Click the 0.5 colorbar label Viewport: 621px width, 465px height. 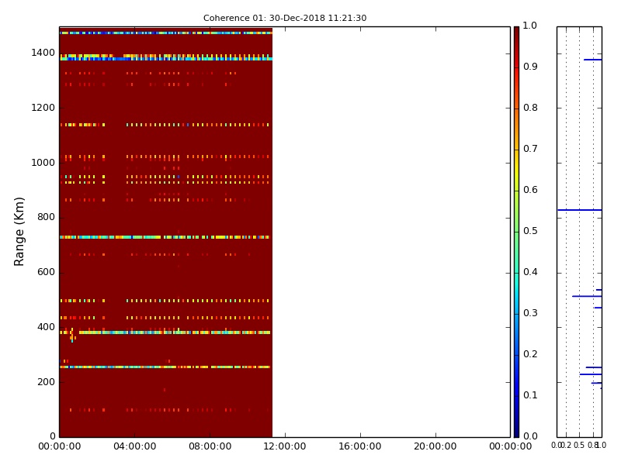[530, 231]
